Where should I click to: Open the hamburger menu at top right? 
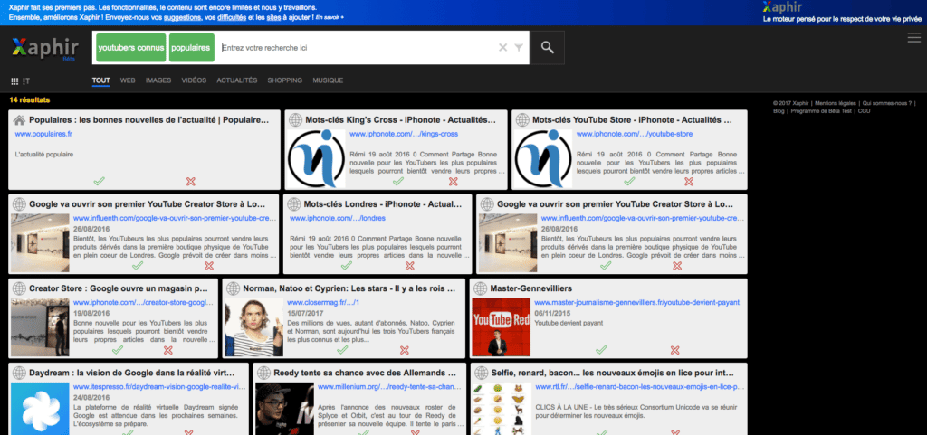coord(913,37)
